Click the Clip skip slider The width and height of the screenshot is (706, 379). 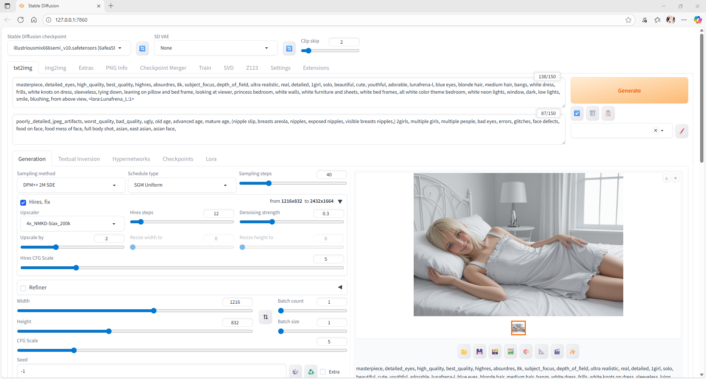[x=330, y=51]
